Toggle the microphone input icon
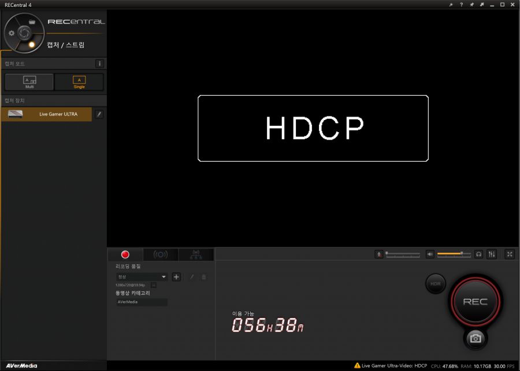This screenshot has height=371, width=520. (x=378, y=254)
